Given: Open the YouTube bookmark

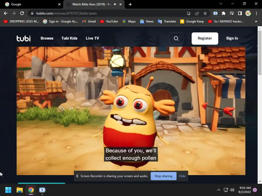Looking at the screenshot, I should 109,21.
